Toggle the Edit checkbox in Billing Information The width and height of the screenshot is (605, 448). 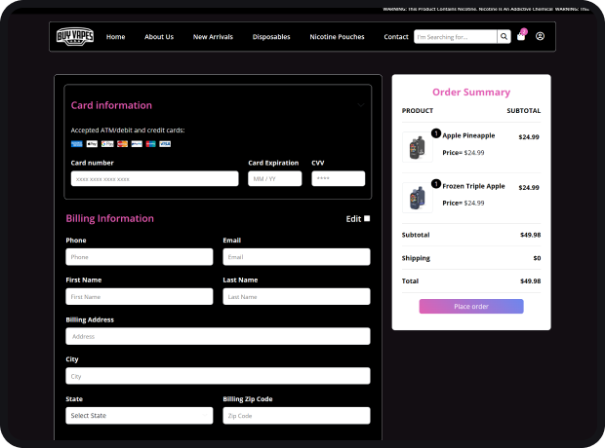click(x=367, y=218)
